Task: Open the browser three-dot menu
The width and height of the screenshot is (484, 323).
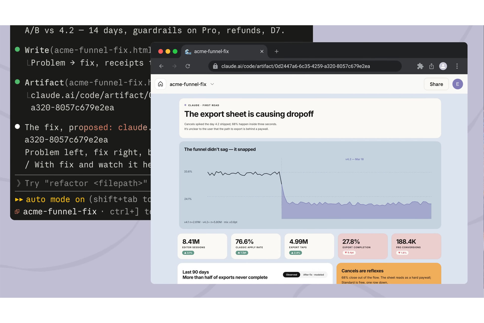Action: pos(457,66)
